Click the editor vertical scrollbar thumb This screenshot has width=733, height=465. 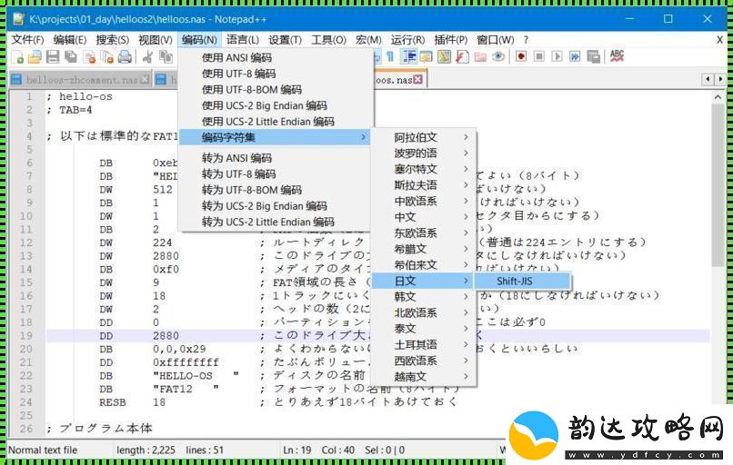(718, 185)
